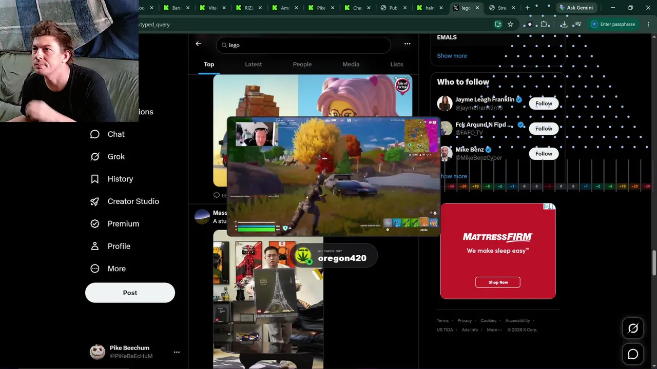Open the media controls toolbar icon
Screen dimensions: 657x369
coord(578,24)
